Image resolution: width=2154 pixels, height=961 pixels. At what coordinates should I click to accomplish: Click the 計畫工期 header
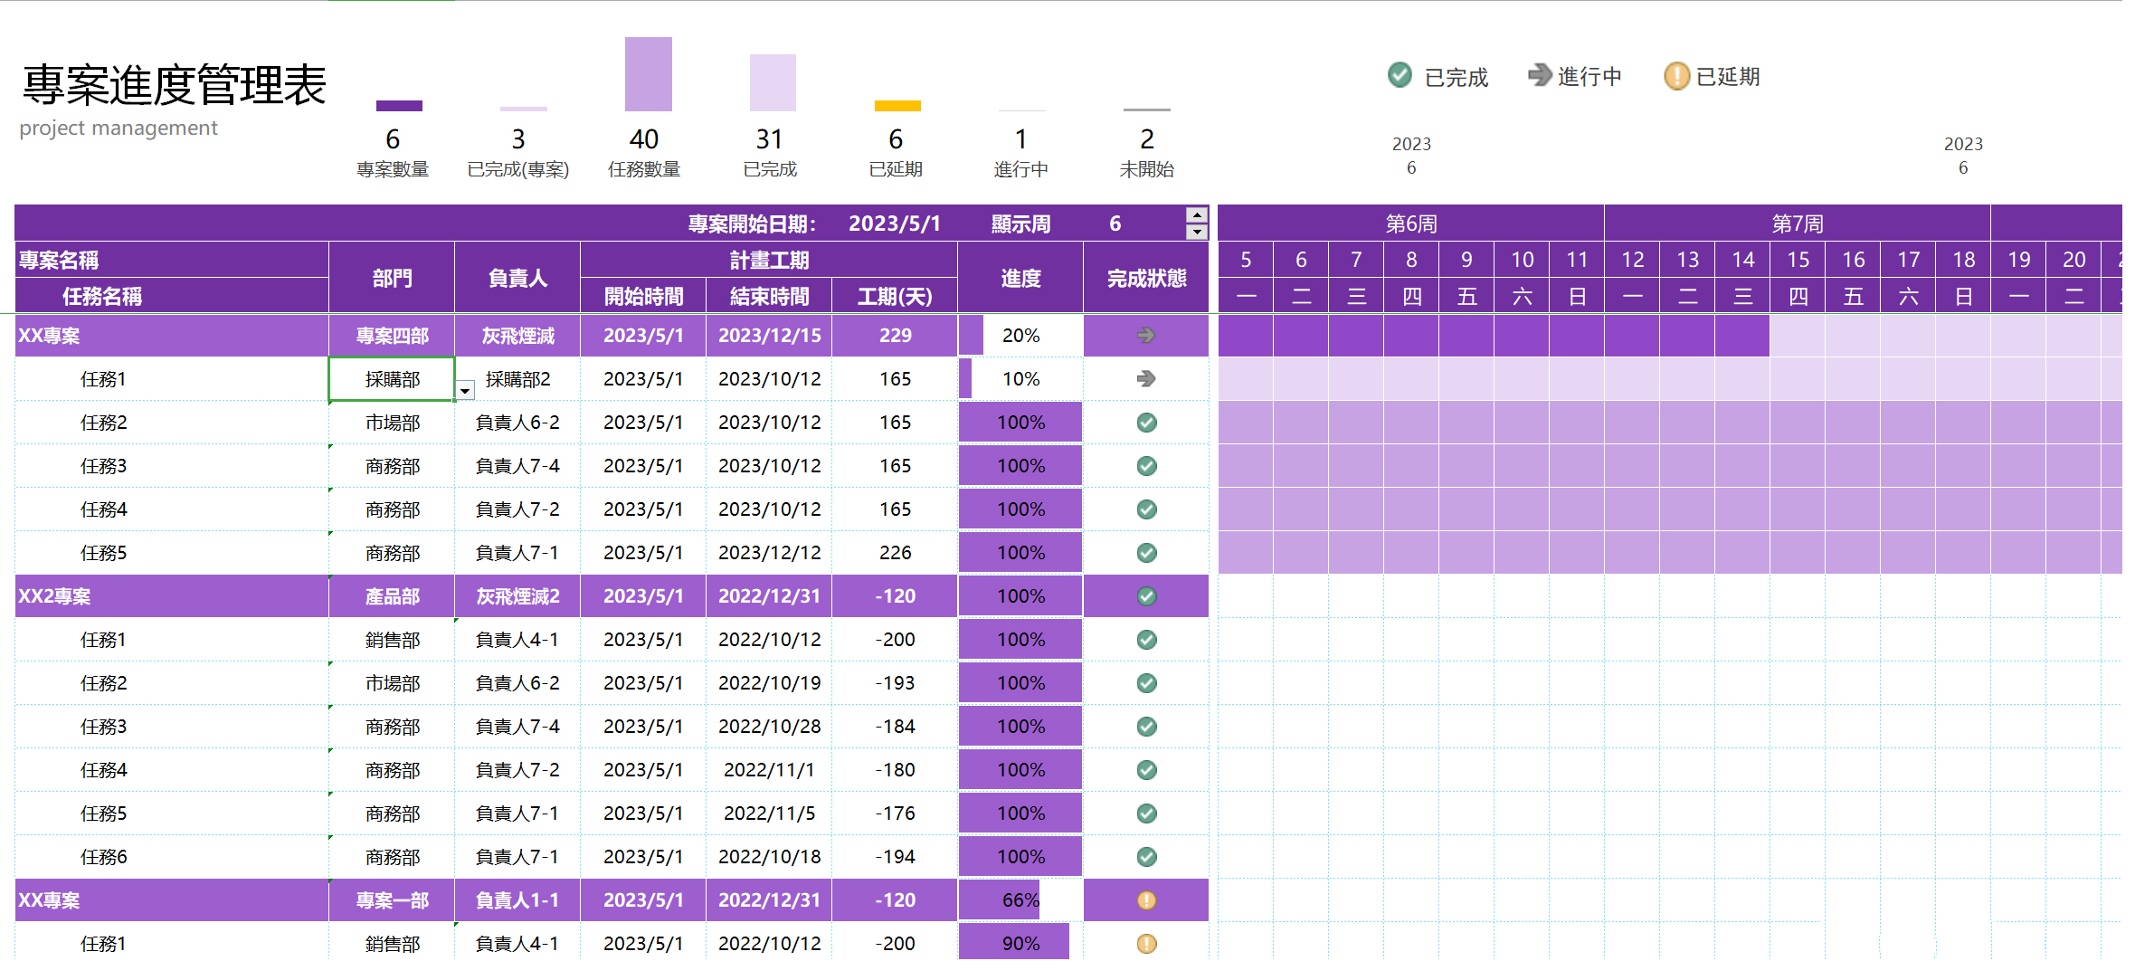(x=769, y=260)
